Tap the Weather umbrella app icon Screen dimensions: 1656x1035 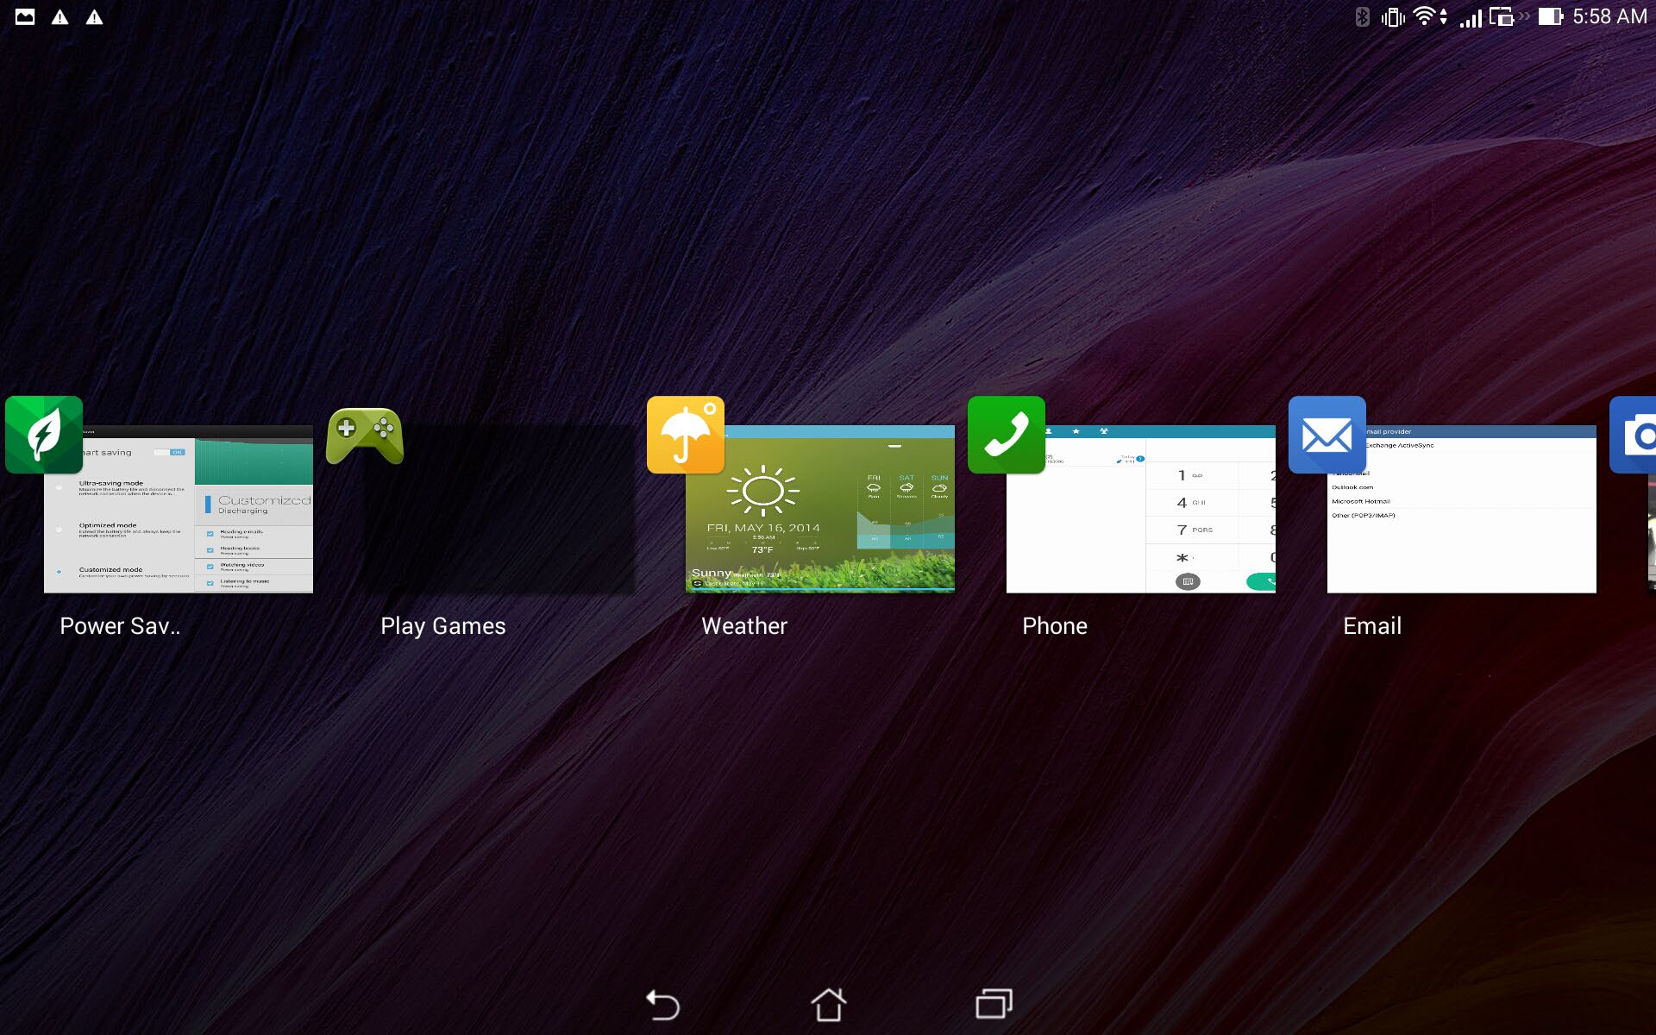pyautogui.click(x=686, y=435)
